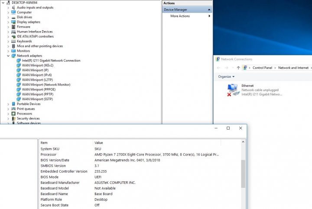Open the recent locations dropdown in Network Connections
The height and width of the screenshot is (209, 312).
233,68
